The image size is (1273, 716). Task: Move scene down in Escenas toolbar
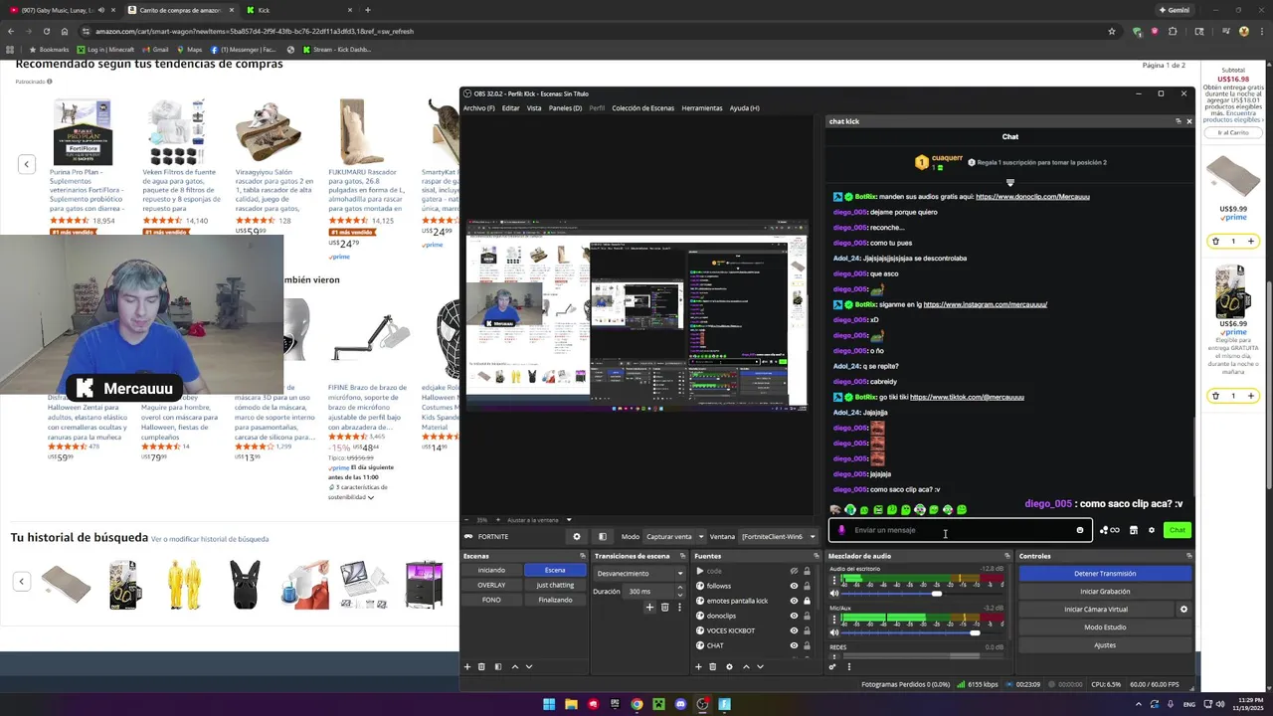(x=529, y=666)
